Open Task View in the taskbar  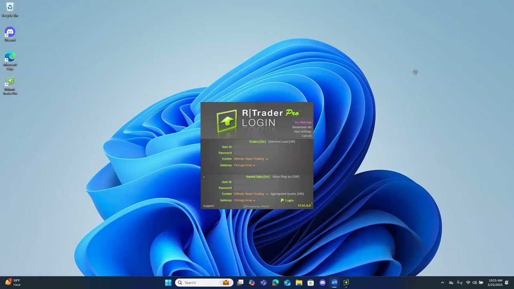click(240, 283)
